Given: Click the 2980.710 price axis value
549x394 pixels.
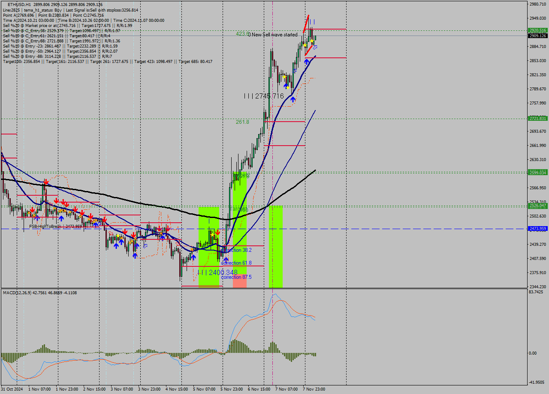Looking at the screenshot, I should (x=538, y=4).
